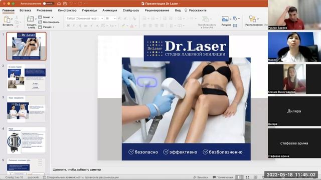The width and height of the screenshot is (321, 180).
Task: Click the decrease indent icon
Action: click(165, 18)
